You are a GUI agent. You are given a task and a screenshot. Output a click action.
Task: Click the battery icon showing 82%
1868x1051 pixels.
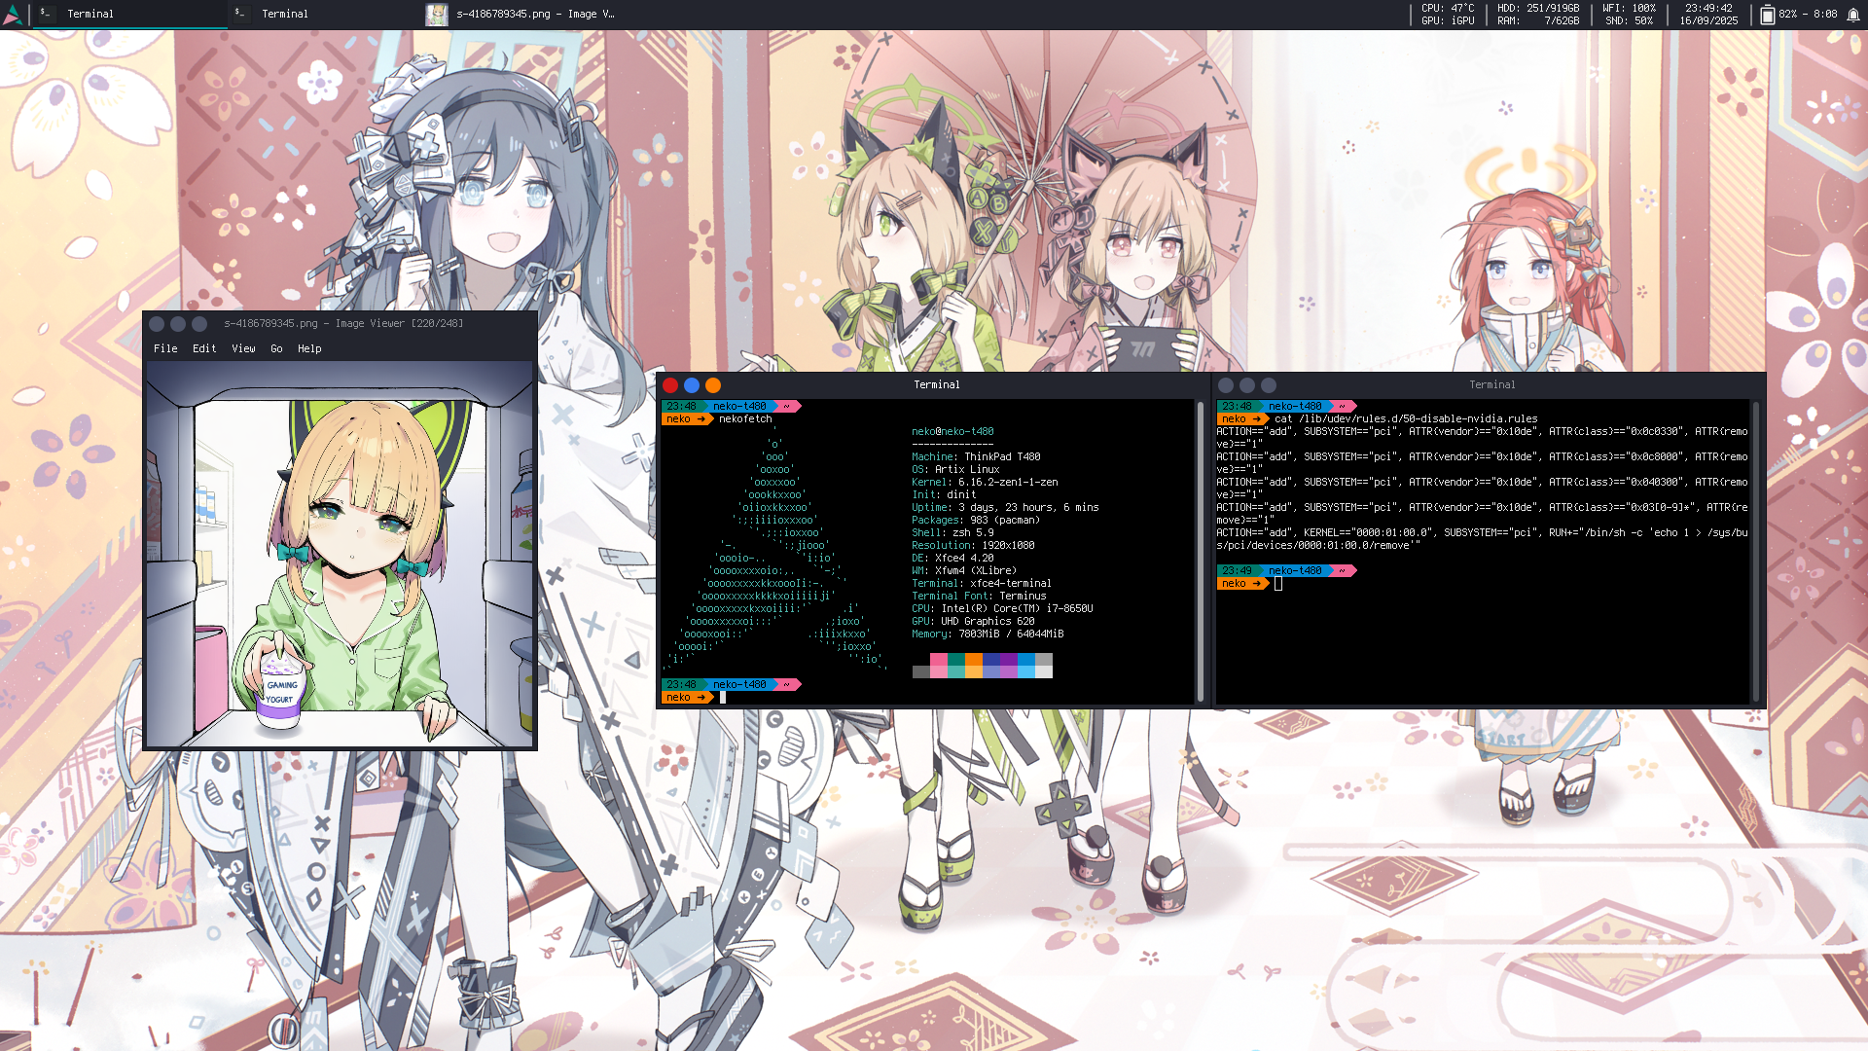coord(1767,15)
